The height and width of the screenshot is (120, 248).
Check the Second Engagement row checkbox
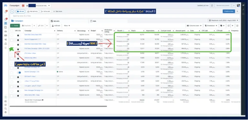12,40
